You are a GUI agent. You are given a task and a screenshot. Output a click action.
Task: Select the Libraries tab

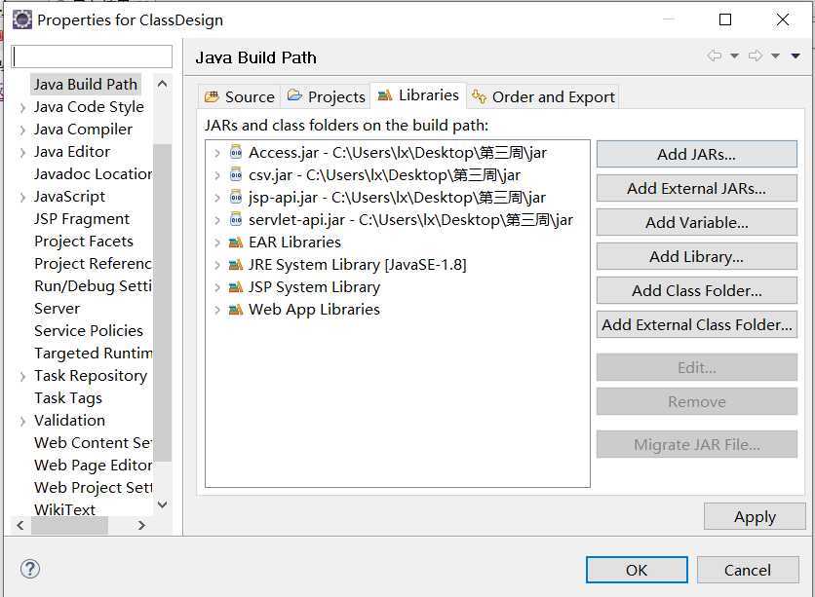pos(418,95)
